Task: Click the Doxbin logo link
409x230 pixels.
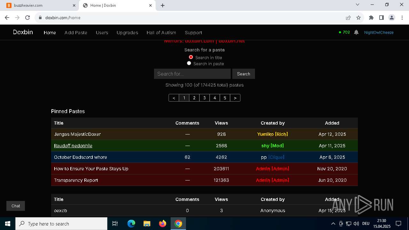Action: pos(23,32)
